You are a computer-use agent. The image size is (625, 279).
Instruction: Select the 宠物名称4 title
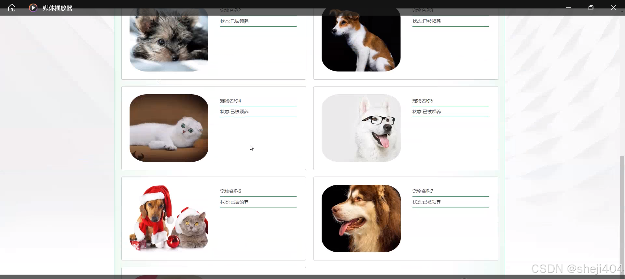point(230,101)
